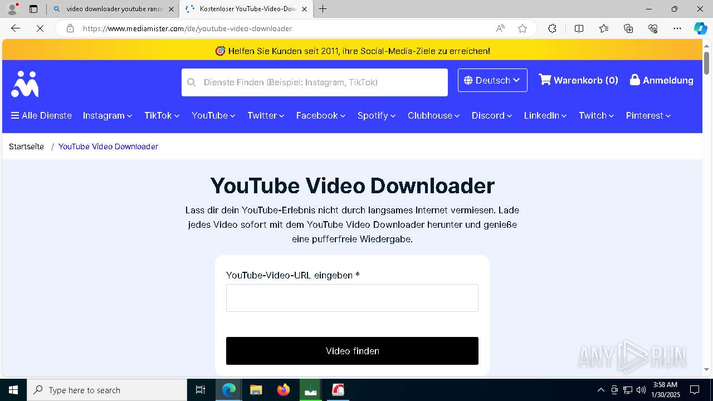Focus the Dienste Finden search field
This screenshot has height=401, width=713.
[315, 82]
